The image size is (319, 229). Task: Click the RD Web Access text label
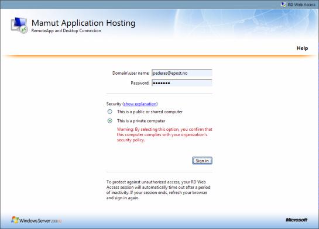click(x=301, y=4)
